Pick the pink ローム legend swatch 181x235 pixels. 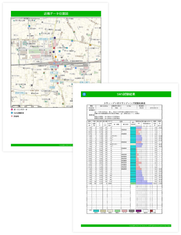click(x=124, y=211)
